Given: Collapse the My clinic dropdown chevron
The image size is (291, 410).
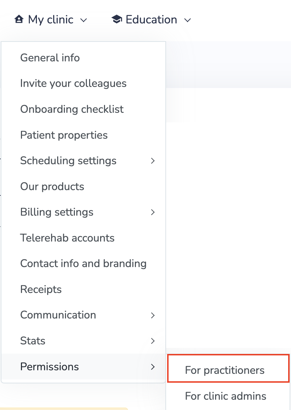Looking at the screenshot, I should pos(84,20).
